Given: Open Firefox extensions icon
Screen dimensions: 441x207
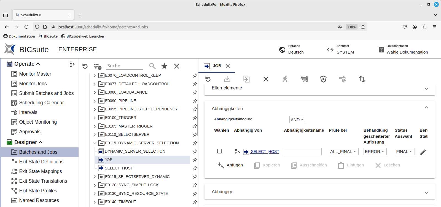Looking at the screenshot, I should click(x=424, y=27).
